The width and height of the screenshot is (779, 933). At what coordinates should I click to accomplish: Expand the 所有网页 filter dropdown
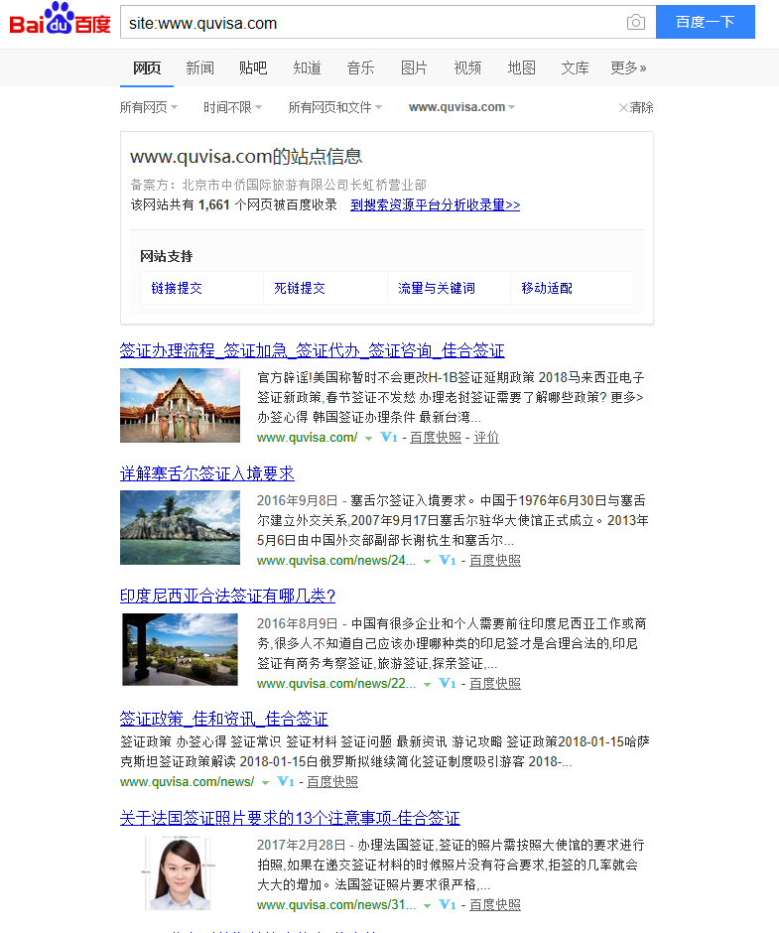click(x=149, y=108)
